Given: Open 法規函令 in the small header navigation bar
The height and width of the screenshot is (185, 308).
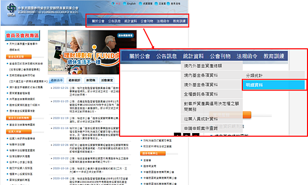Looking at the screenshot, I should click(163, 21).
